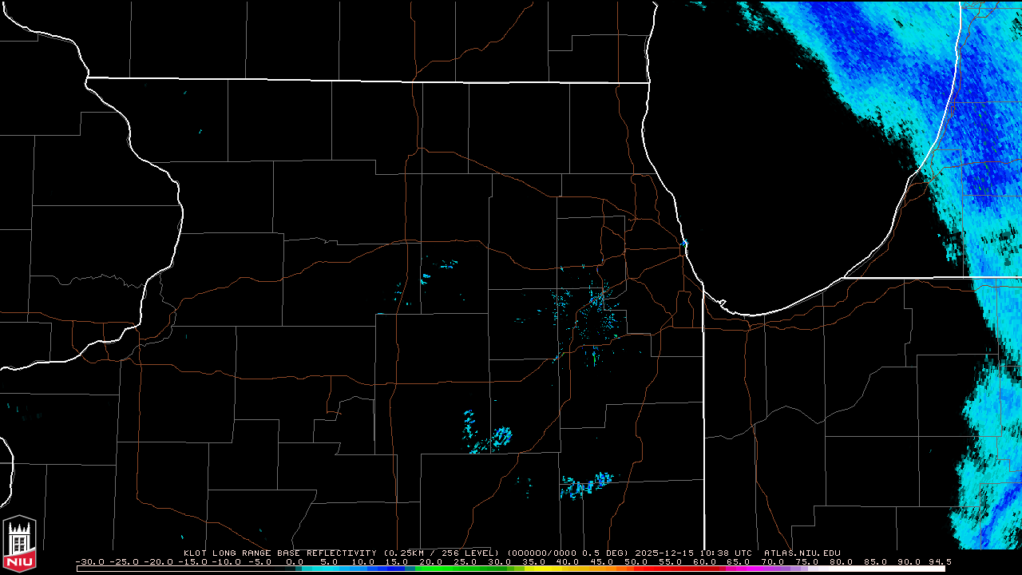Image resolution: width=1022 pixels, height=575 pixels.
Task: Click the 50.0 label on the scale
Action: pyautogui.click(x=636, y=561)
